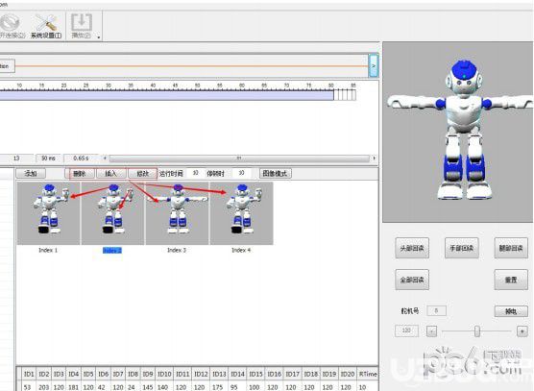Decrease servo angle with the minus button

pyautogui.click(x=431, y=331)
